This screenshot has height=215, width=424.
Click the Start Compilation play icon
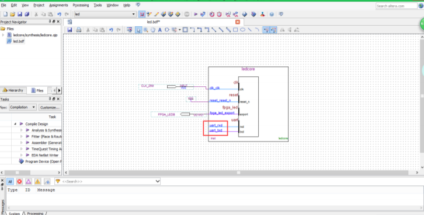point(196,14)
